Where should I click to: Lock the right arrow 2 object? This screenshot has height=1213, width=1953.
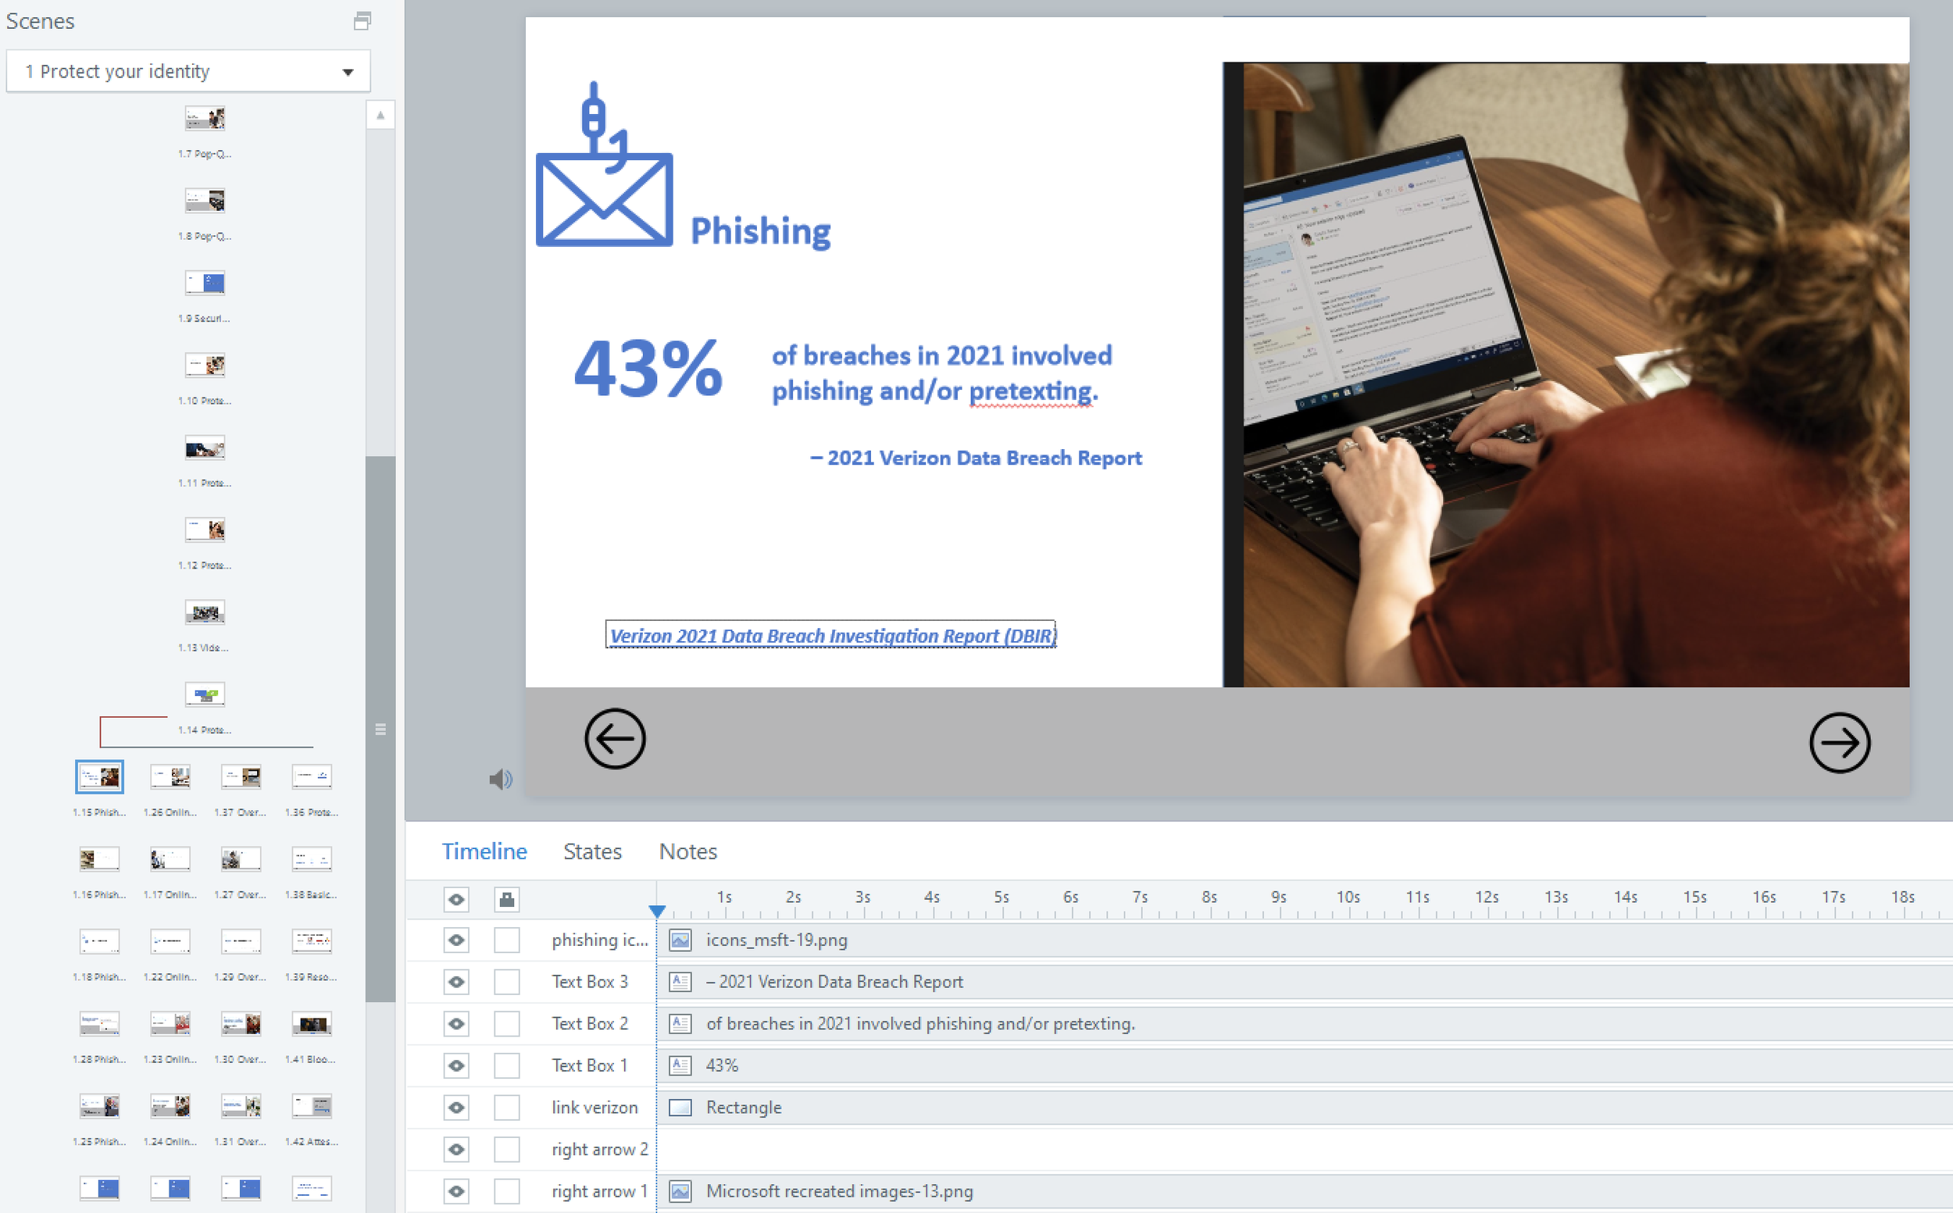[506, 1150]
